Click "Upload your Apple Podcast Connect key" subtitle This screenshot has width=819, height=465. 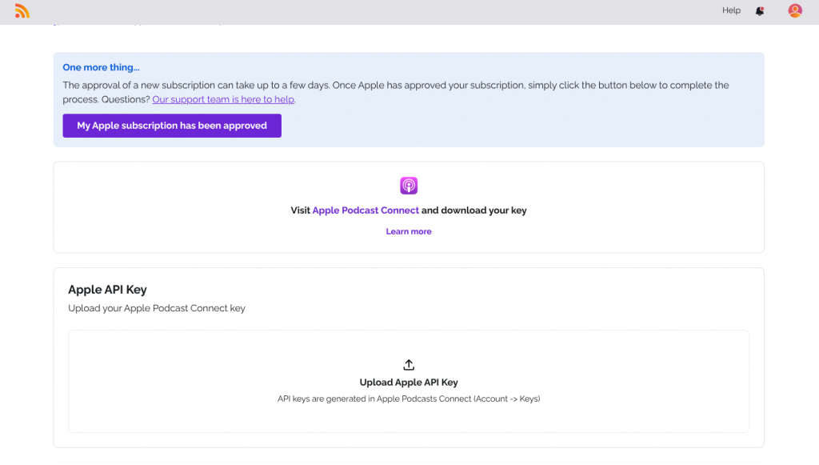[x=157, y=308]
